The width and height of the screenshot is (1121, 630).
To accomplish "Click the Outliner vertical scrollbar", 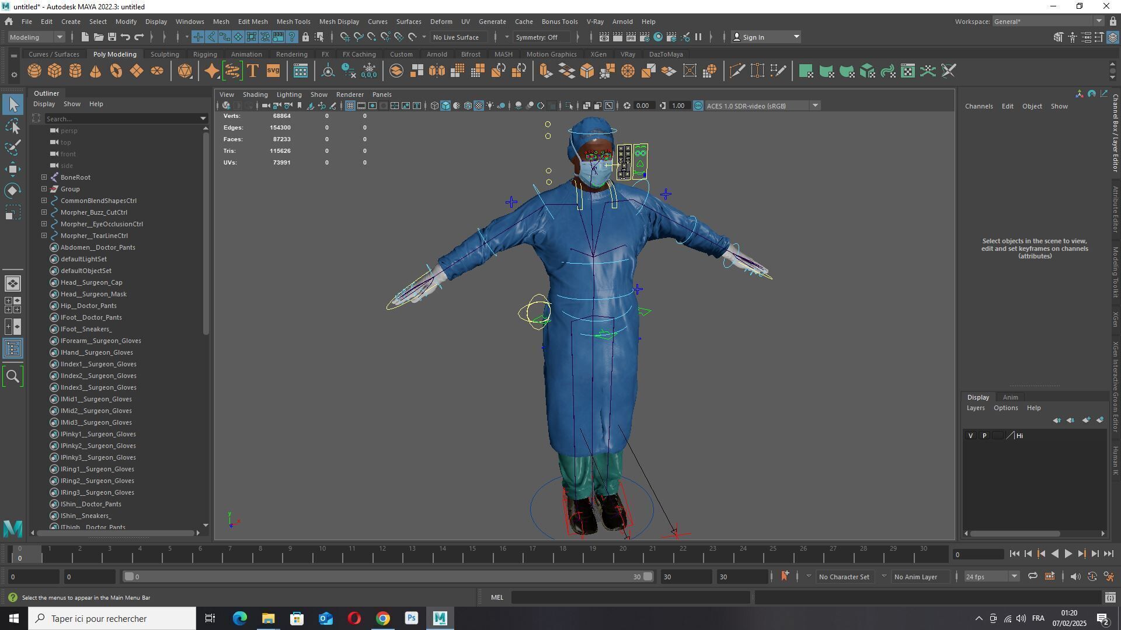I will [205, 234].
